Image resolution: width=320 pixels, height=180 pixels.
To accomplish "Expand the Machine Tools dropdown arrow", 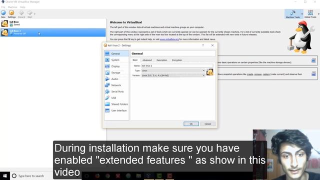I will click(x=302, y=14).
